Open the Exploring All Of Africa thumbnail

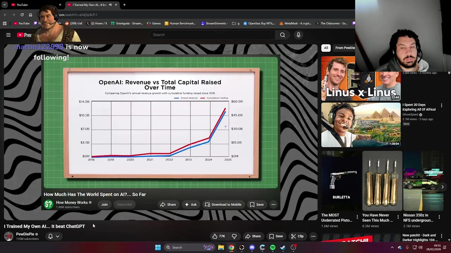(x=361, y=125)
